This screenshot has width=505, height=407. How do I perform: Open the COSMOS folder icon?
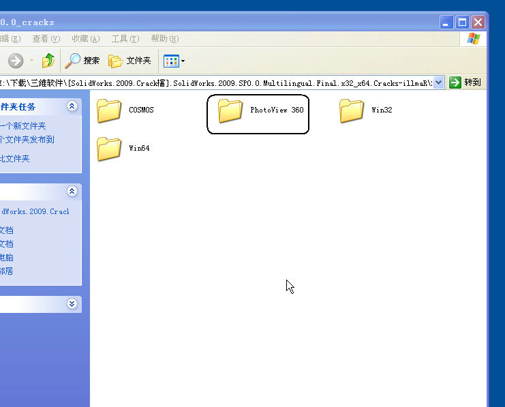[x=109, y=110]
